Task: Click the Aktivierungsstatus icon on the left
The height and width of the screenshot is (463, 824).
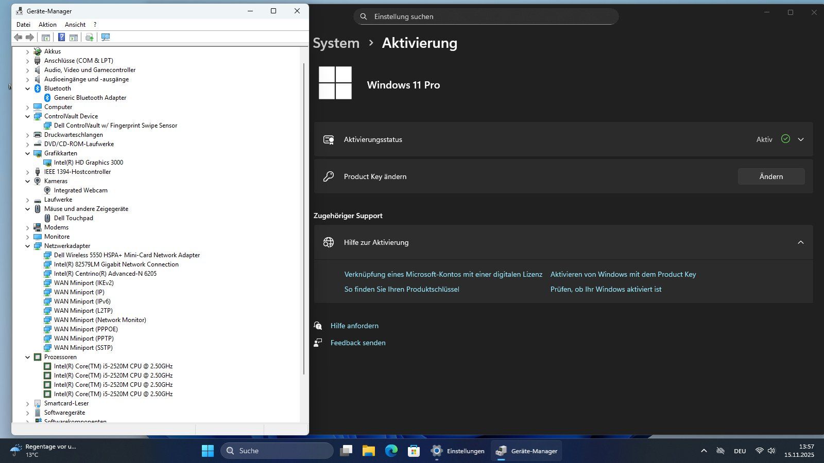Action: tap(329, 139)
